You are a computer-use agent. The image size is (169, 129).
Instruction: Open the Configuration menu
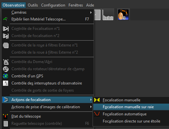coord(53,5)
